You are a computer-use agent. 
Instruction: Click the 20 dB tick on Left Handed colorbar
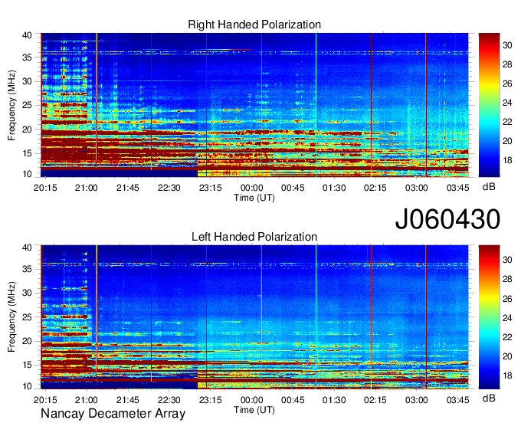(507, 356)
